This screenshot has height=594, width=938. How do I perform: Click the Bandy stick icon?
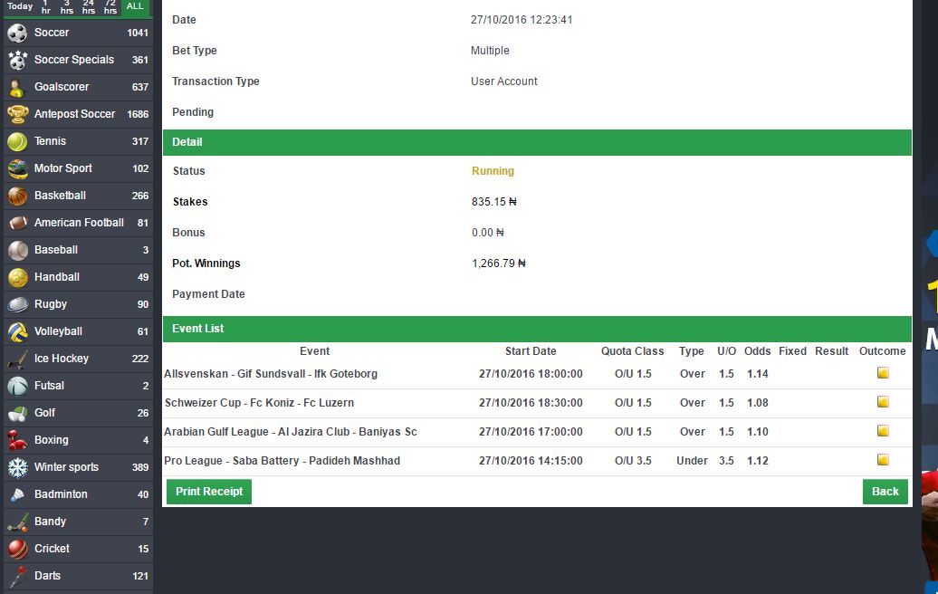17,522
